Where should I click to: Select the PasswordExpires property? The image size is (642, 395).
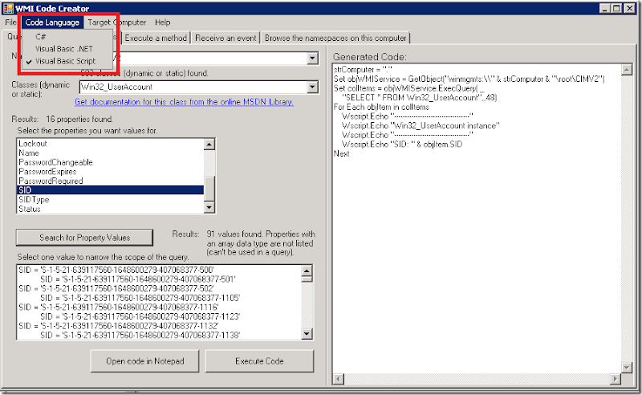[110, 172]
